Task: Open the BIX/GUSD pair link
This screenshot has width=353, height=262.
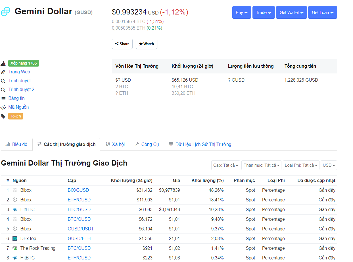Action: (78, 190)
